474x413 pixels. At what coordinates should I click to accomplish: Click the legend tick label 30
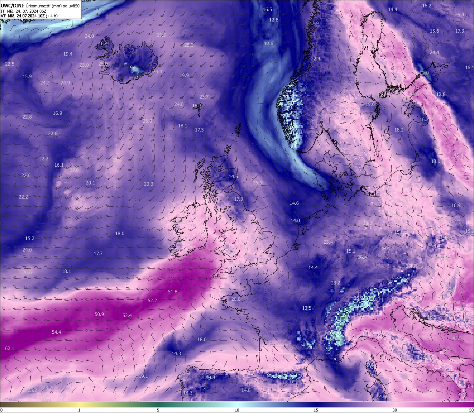click(395, 410)
